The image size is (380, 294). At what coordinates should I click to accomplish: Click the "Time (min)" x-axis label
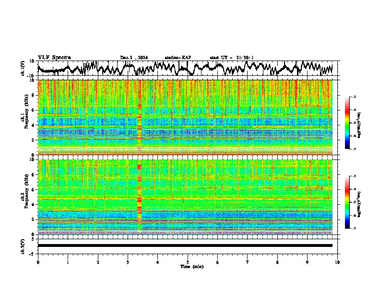coord(192,267)
